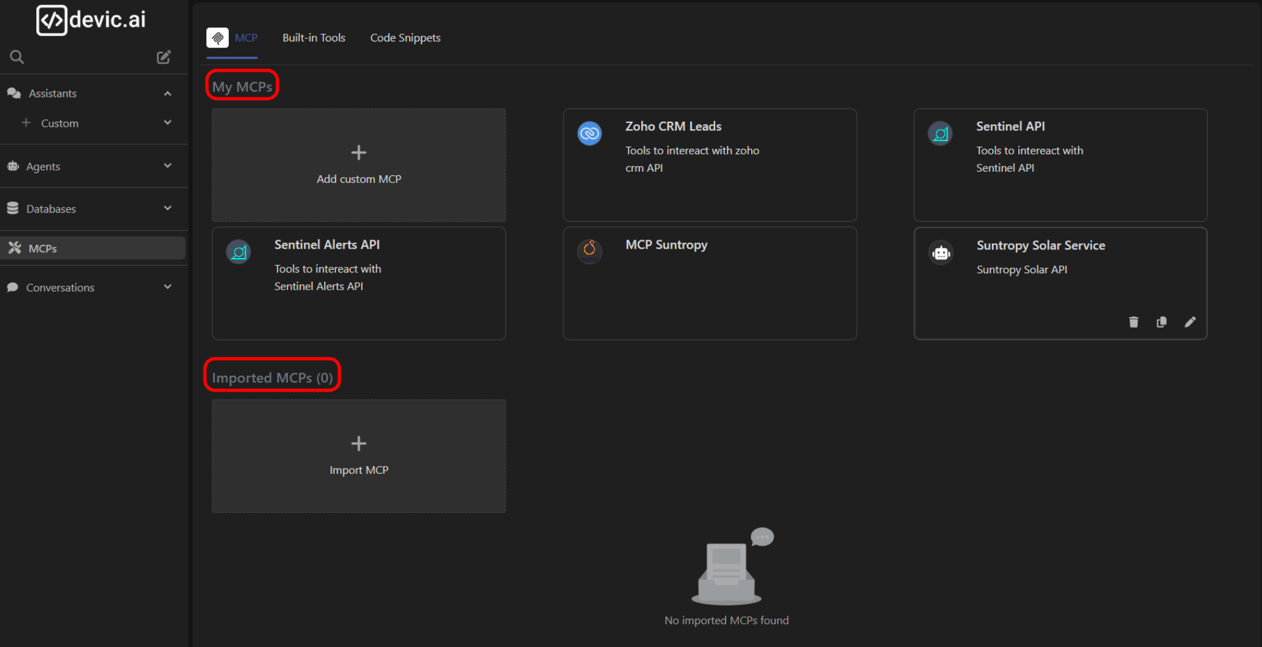Click the Suntropy Solar Service robot icon
This screenshot has width=1262, height=647.
click(x=941, y=253)
